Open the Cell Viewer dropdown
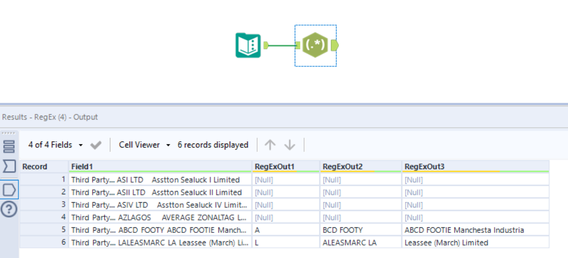 (145, 145)
